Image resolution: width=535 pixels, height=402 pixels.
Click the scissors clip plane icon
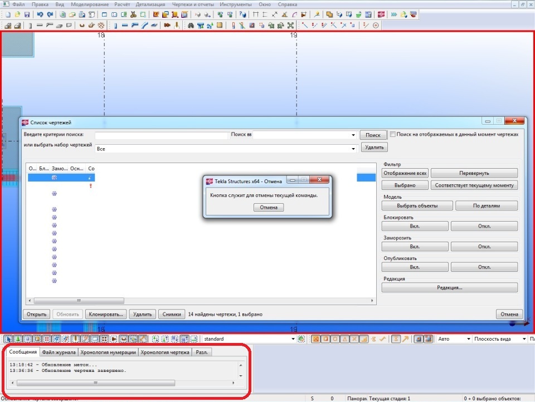click(x=133, y=14)
